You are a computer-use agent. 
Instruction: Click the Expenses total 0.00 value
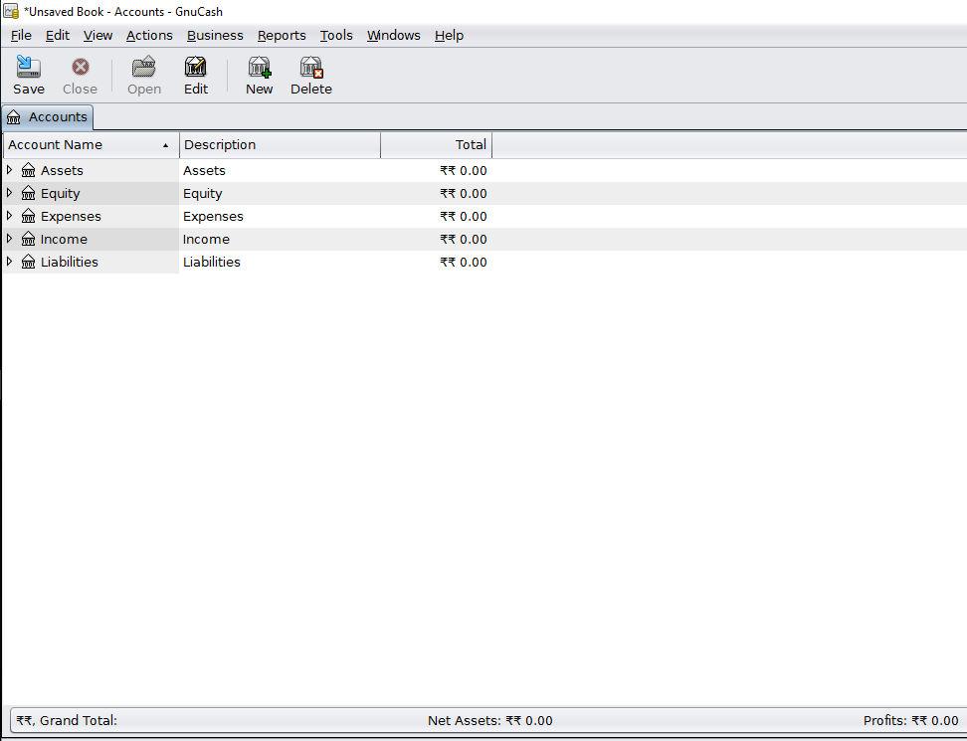click(x=464, y=216)
